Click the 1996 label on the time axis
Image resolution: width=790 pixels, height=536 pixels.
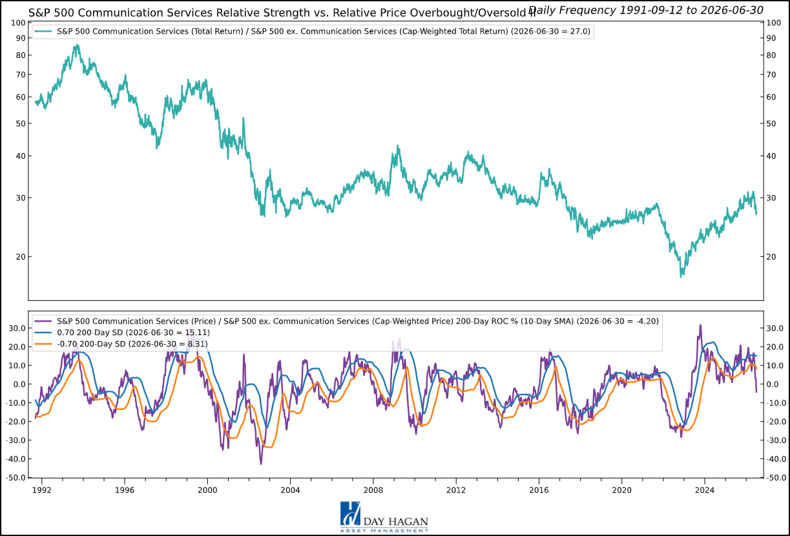124,490
